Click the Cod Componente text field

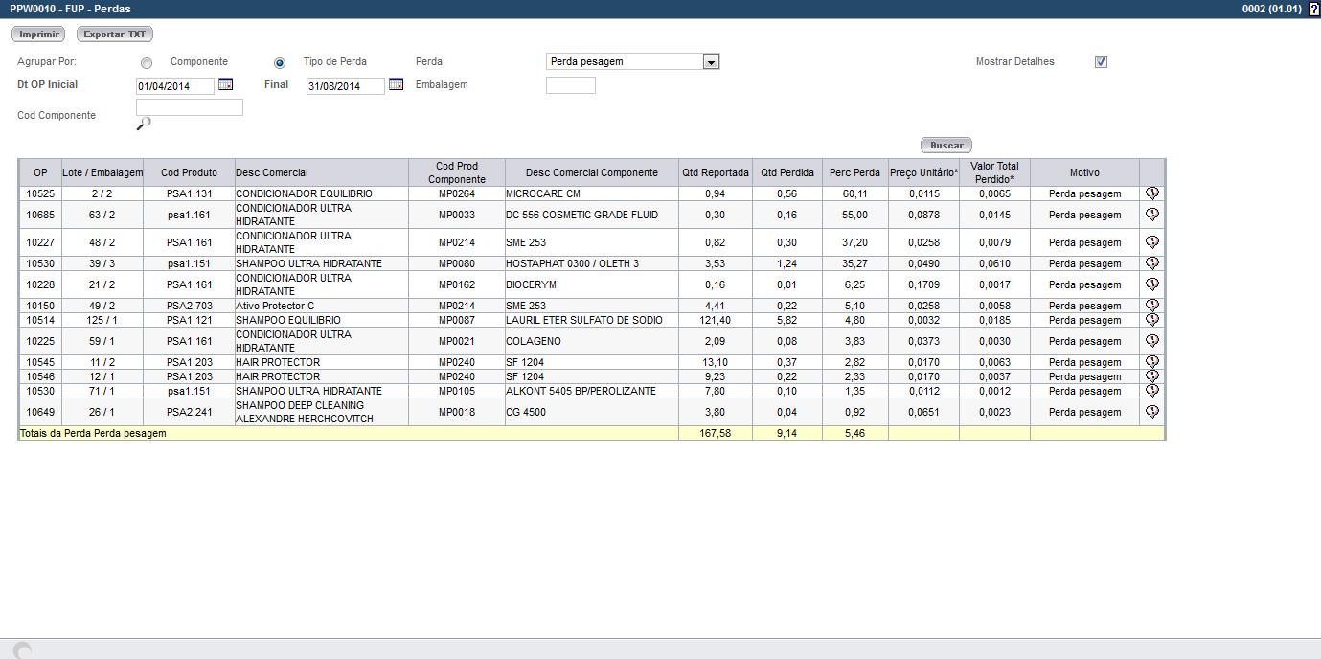coord(190,107)
